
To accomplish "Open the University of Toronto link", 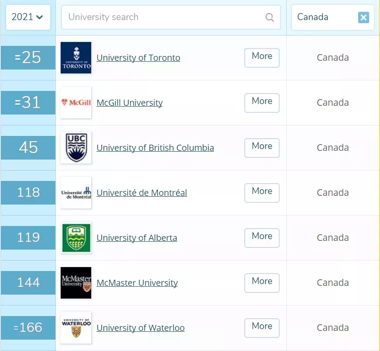I will click(x=138, y=58).
